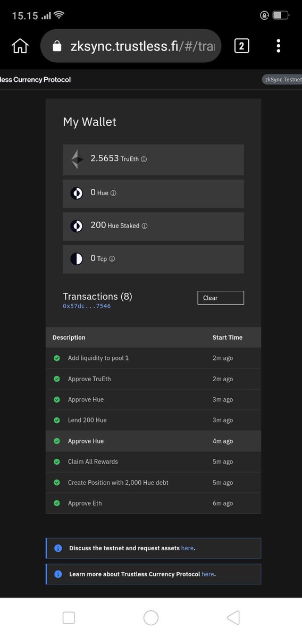The height and width of the screenshot is (638, 302).
Task: Tap info icon in discuss testnet banner
Action: click(x=58, y=548)
